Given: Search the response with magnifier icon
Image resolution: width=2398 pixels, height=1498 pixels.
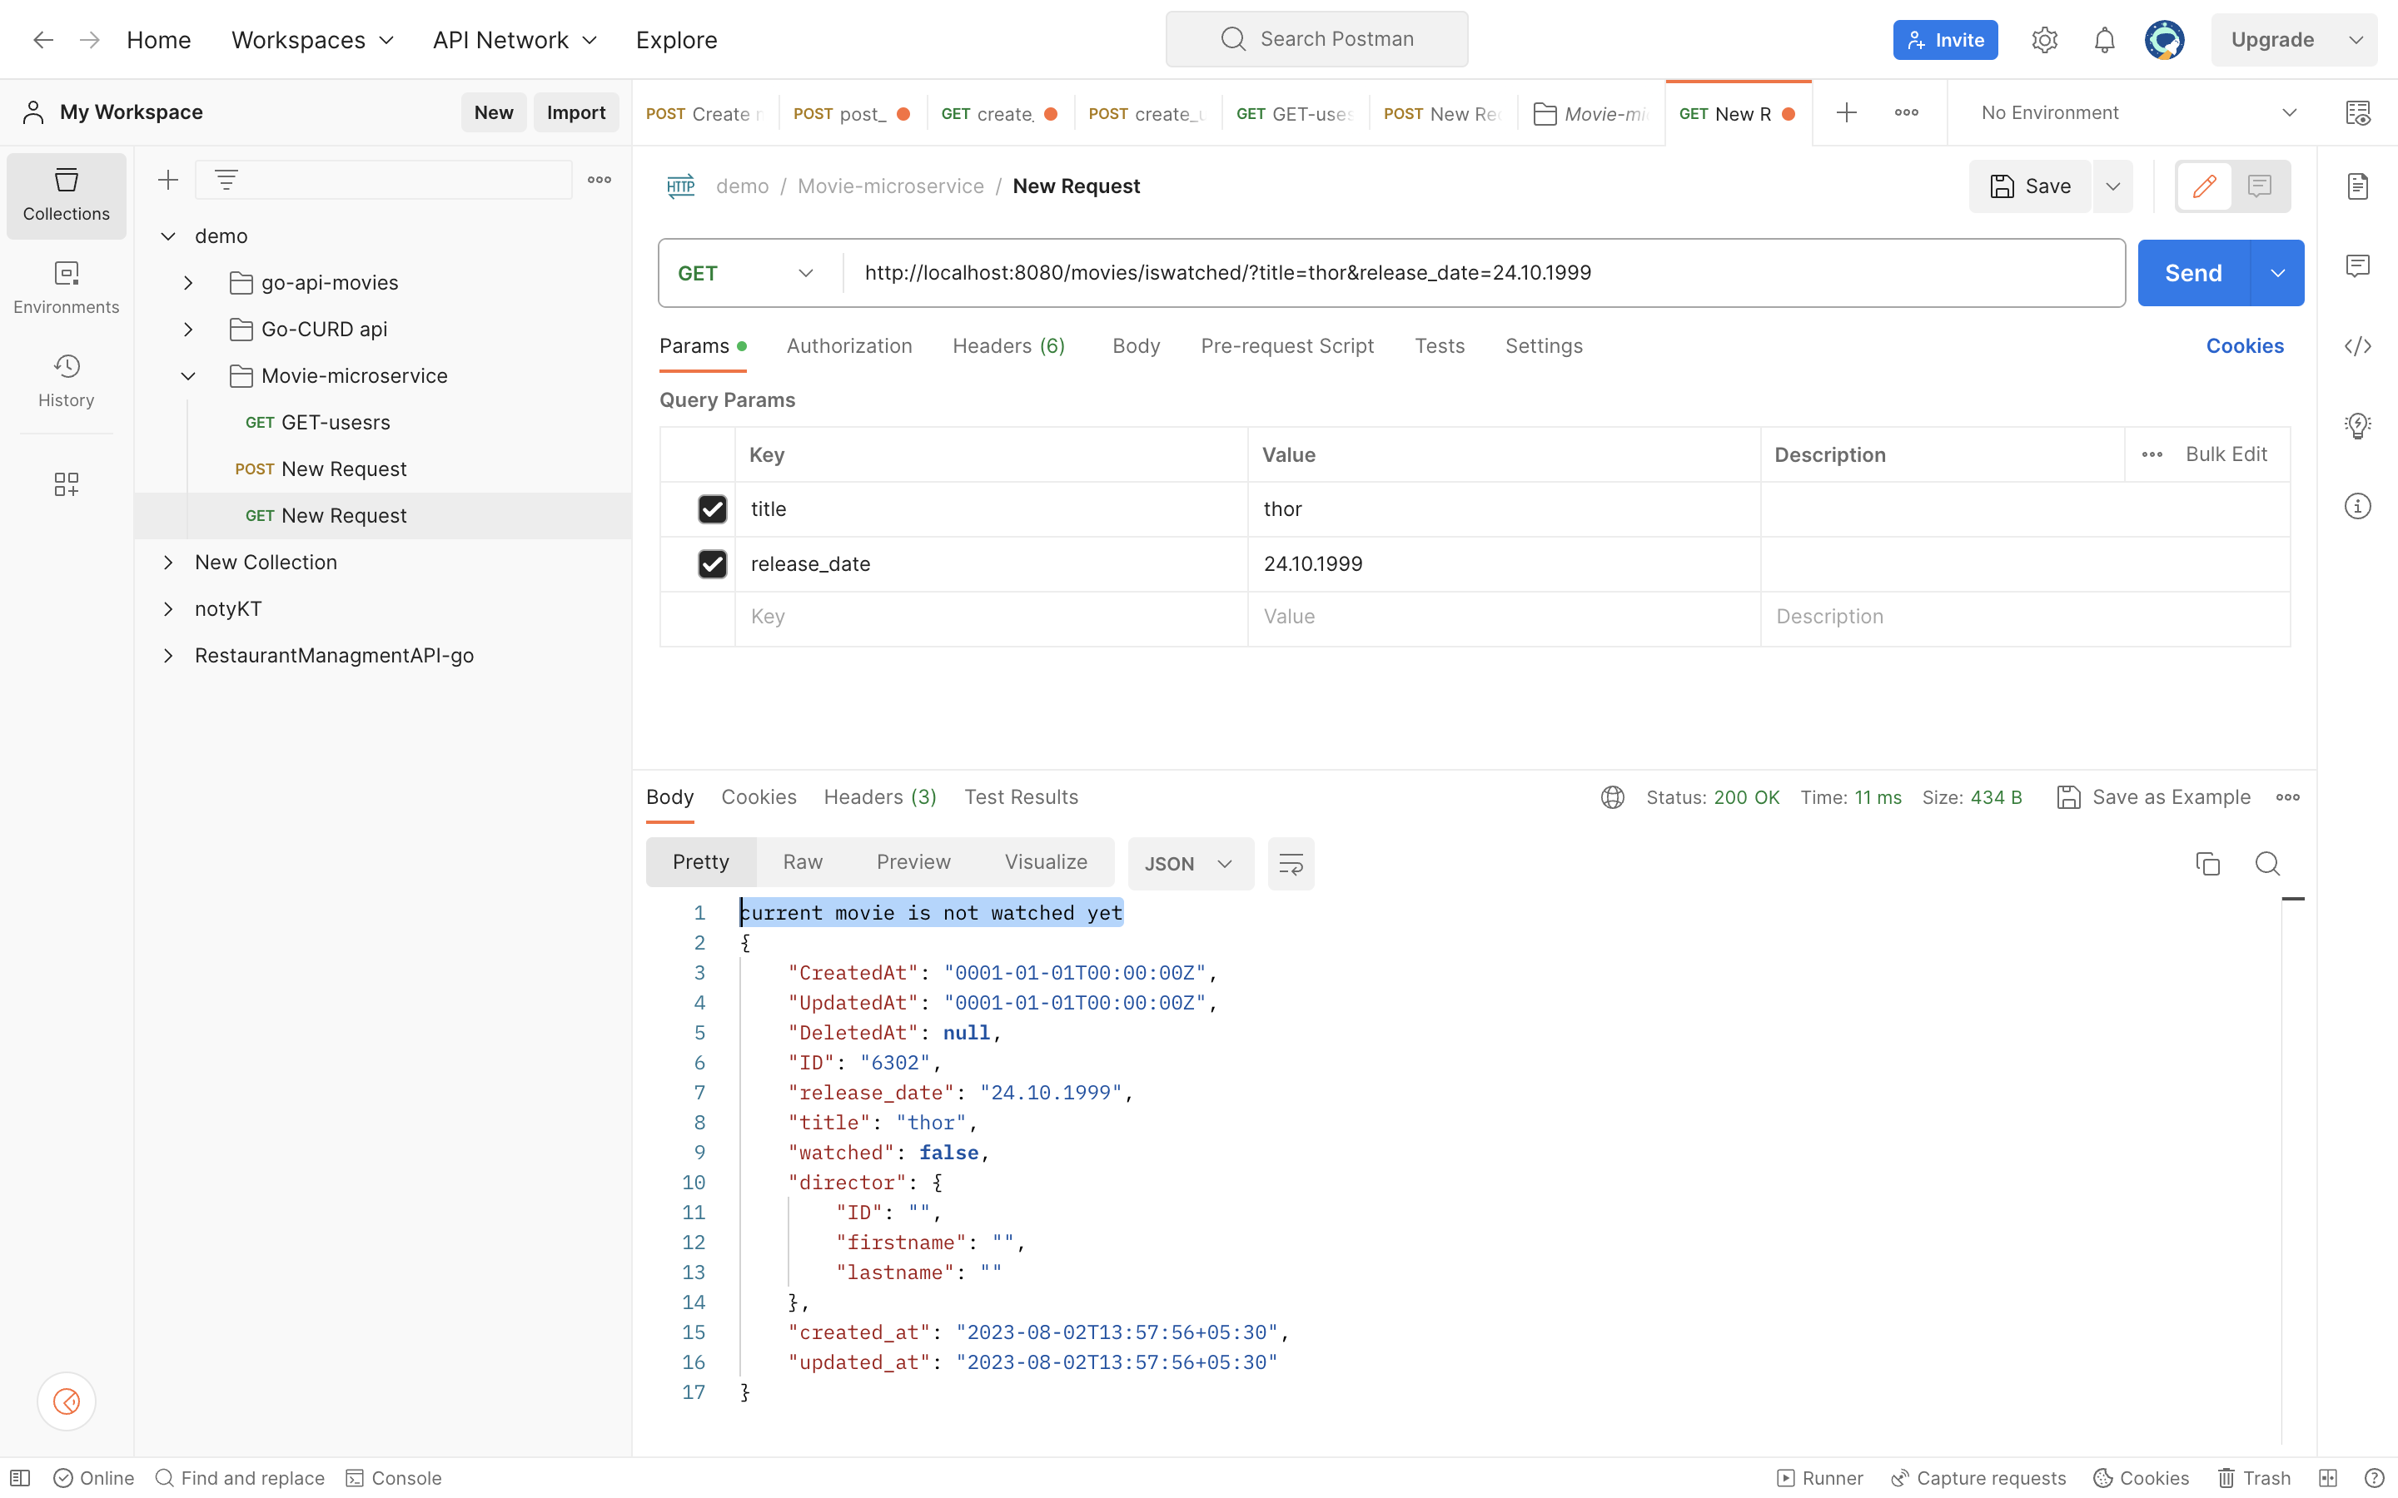Looking at the screenshot, I should pyautogui.click(x=2267, y=863).
